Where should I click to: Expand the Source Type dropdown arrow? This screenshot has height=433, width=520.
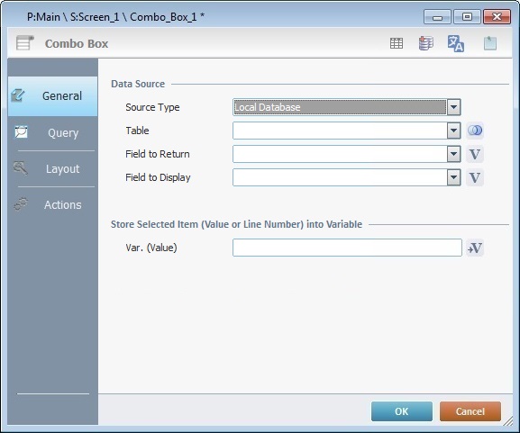453,107
